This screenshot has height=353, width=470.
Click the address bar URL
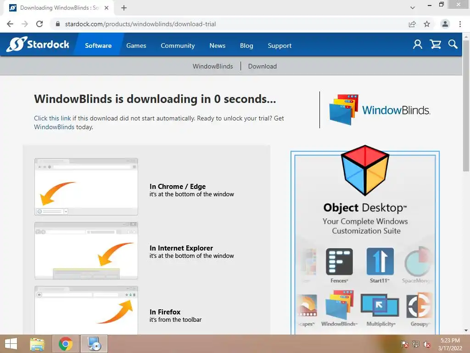(x=140, y=24)
